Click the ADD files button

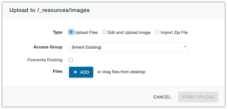click(x=81, y=72)
